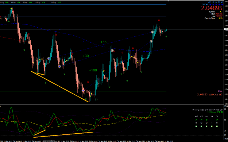Click the 10 Day range value
228x142 pixels.
pos(43,3)
